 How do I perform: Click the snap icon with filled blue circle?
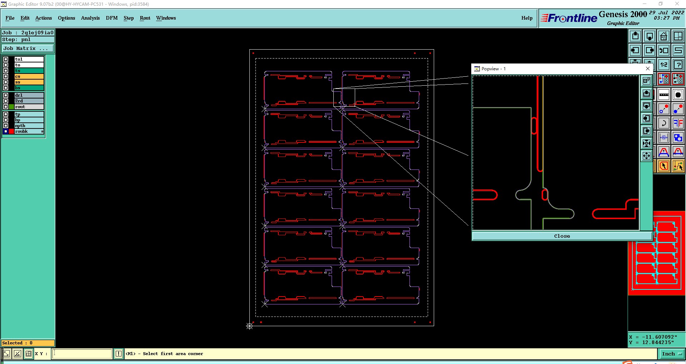(x=678, y=109)
